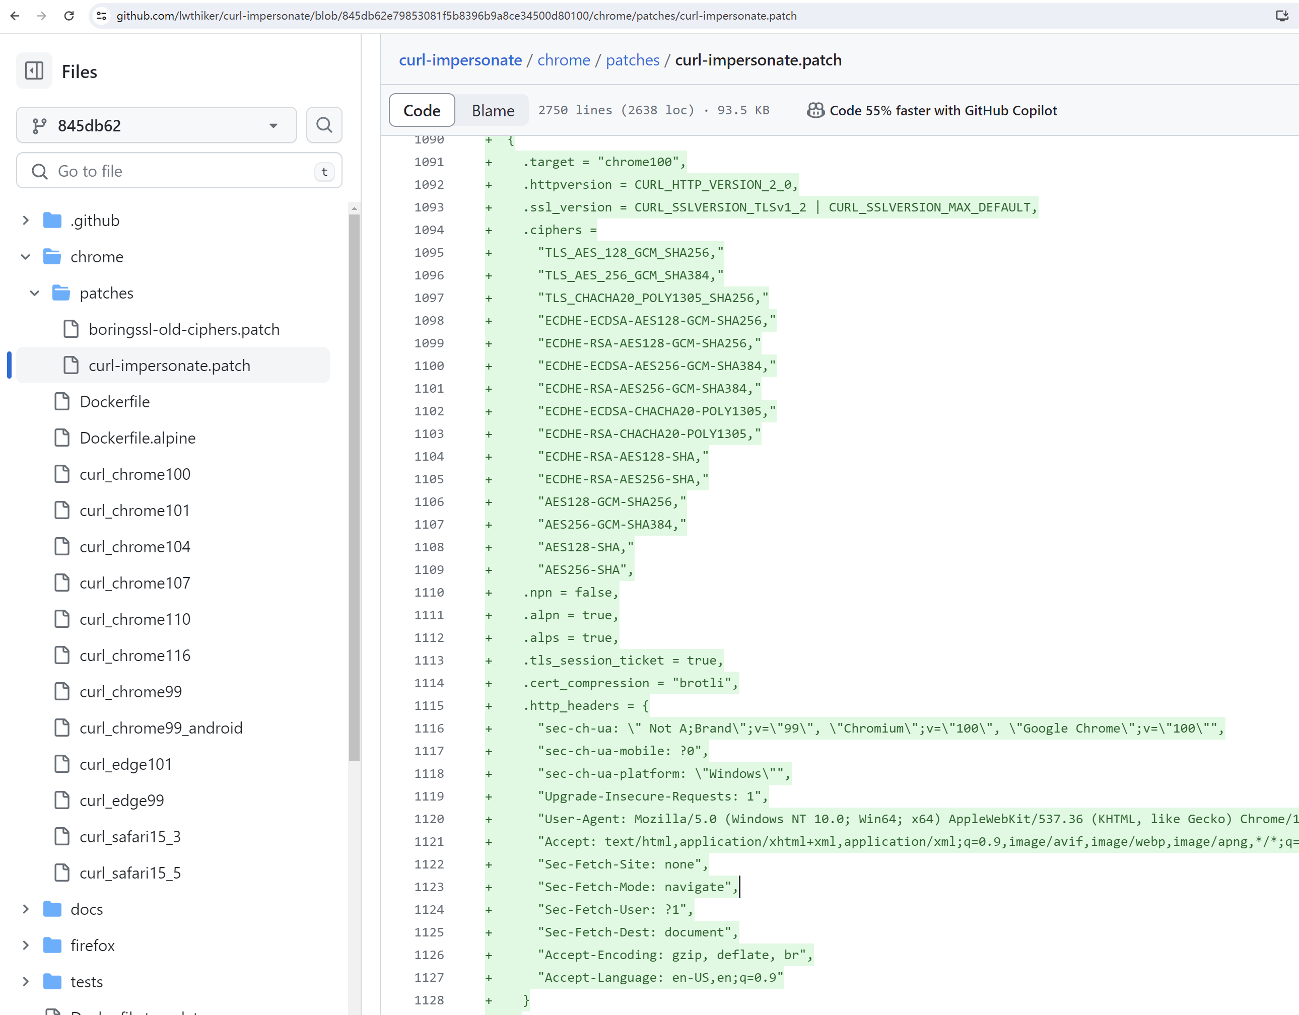Click the file tree search icon
The image size is (1299, 1015).
click(323, 125)
